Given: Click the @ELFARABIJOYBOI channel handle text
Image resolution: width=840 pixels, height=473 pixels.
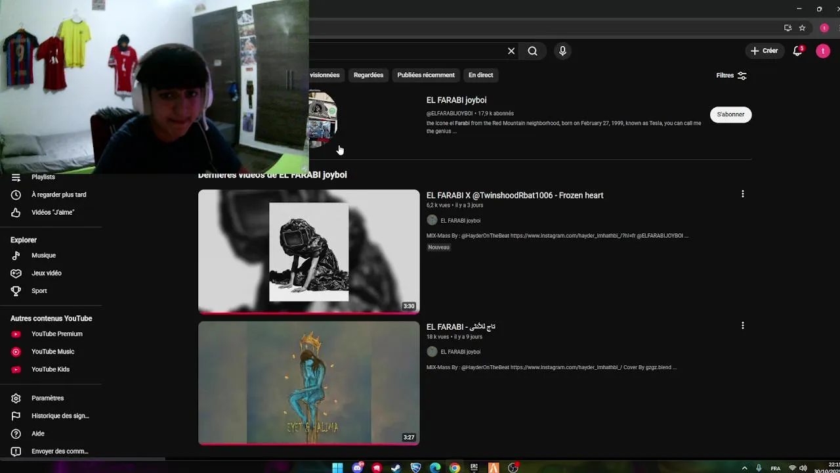Looking at the screenshot, I should (x=450, y=114).
